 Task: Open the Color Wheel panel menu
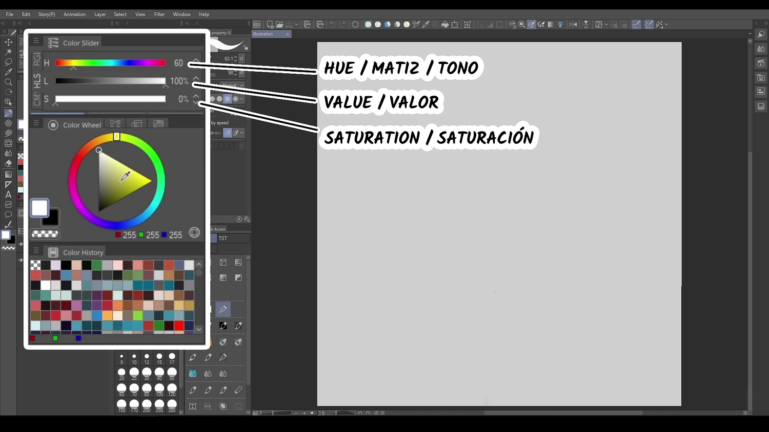click(x=36, y=123)
